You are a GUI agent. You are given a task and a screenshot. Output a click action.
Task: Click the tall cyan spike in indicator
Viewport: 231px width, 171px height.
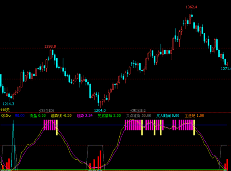[x=13, y=145]
